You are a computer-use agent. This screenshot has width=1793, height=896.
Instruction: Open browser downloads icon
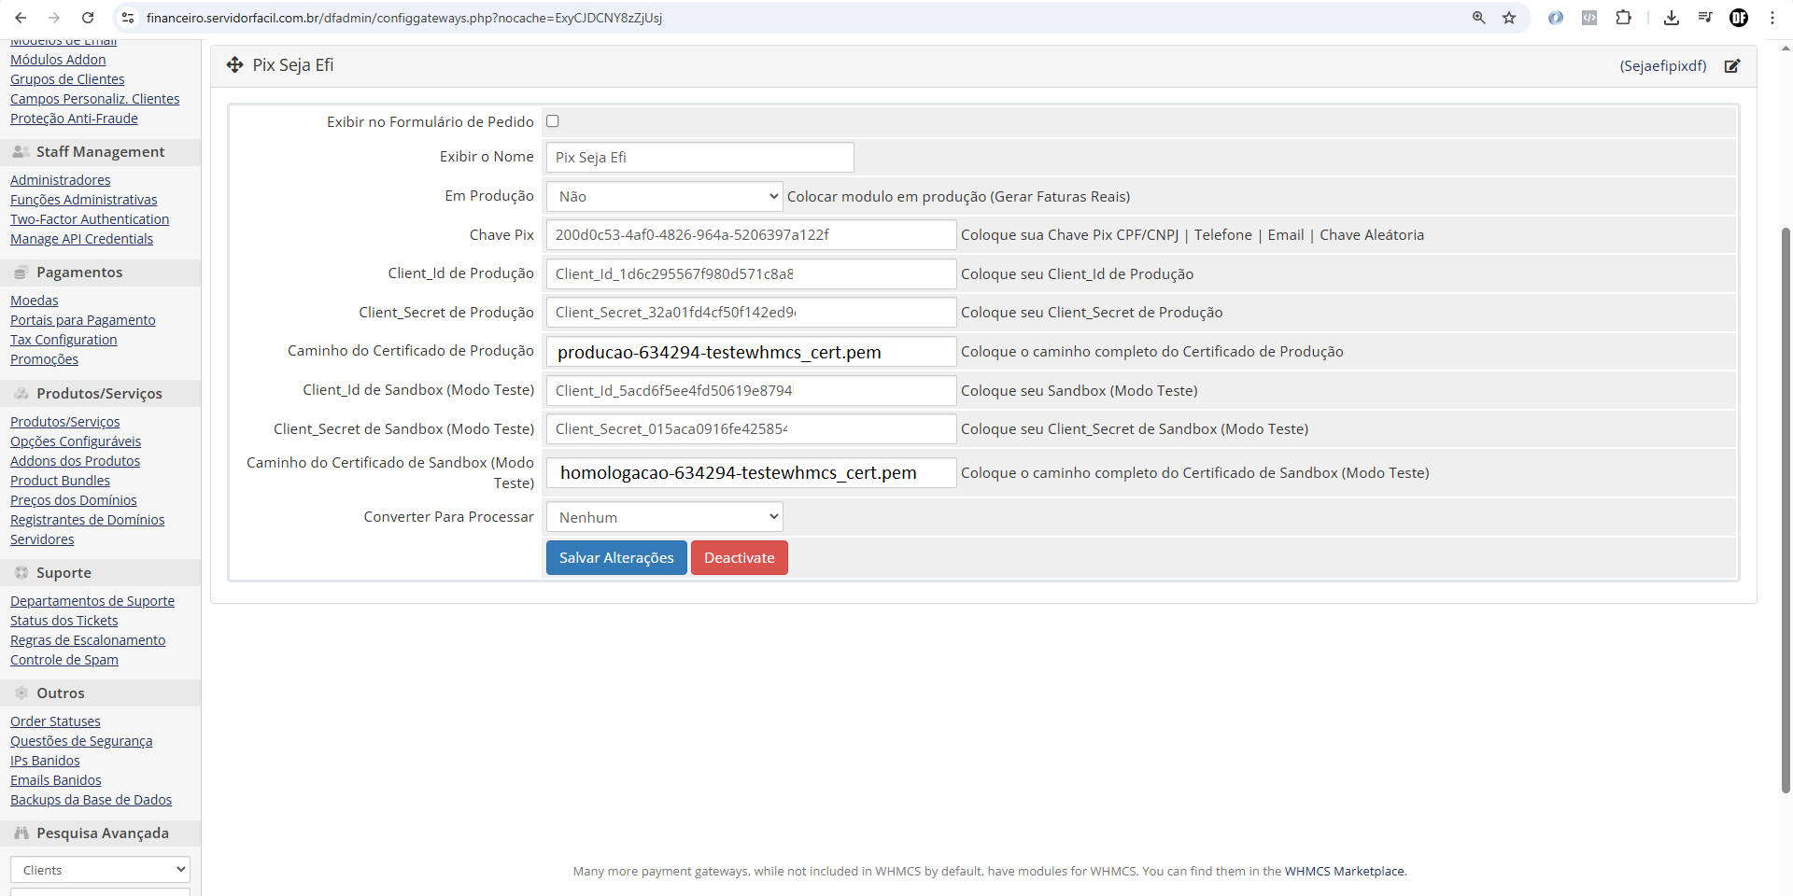(1672, 18)
